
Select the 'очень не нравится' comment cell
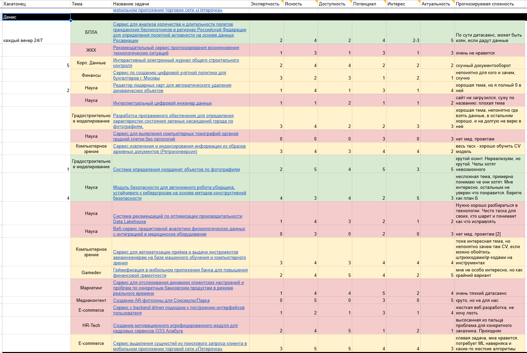(x=490, y=50)
